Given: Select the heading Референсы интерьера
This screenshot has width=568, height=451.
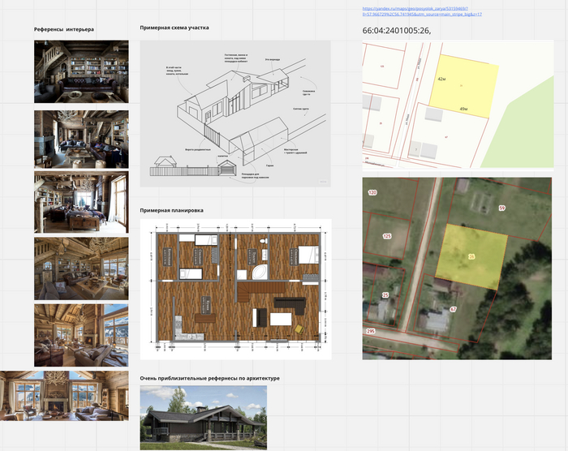Looking at the screenshot, I should [64, 29].
